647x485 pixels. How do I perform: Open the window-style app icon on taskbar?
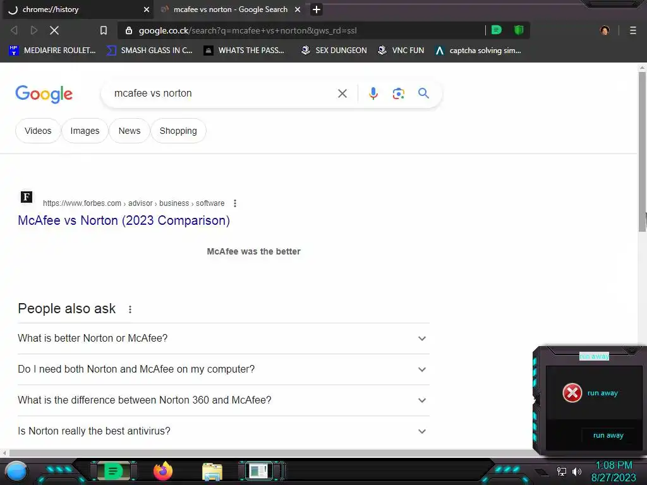pyautogui.click(x=259, y=471)
